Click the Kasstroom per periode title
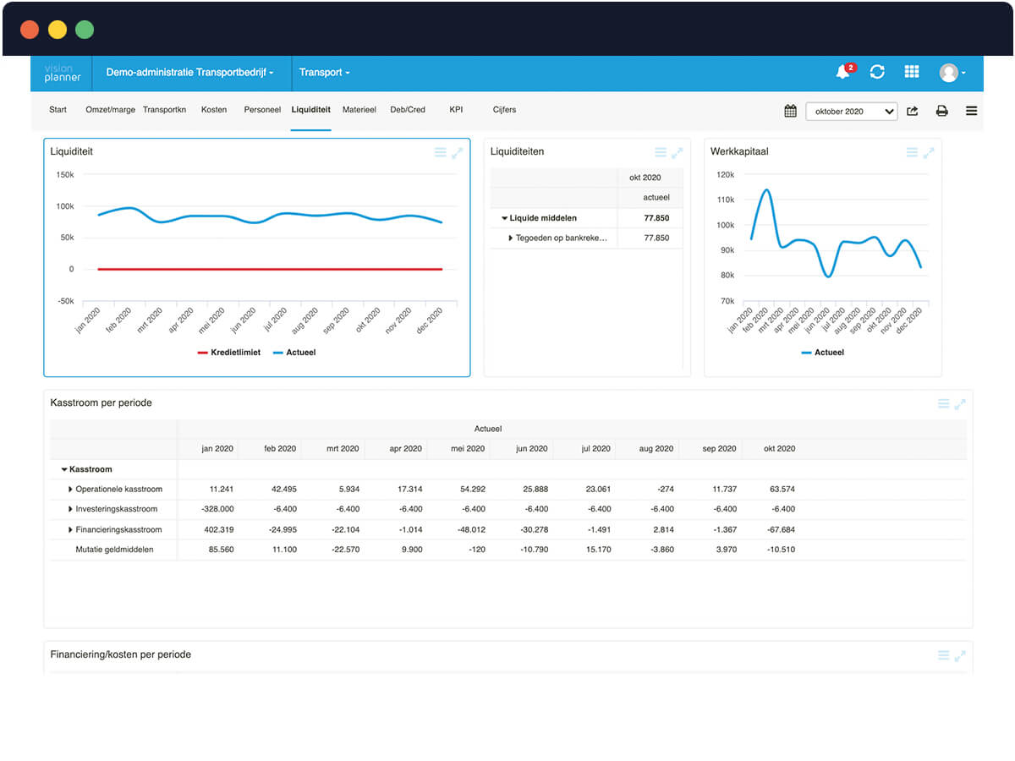 point(101,403)
